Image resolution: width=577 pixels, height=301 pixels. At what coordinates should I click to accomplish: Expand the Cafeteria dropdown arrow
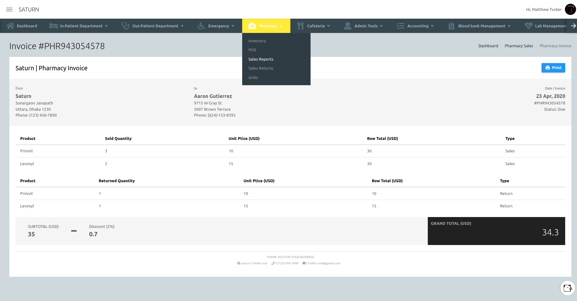328,26
